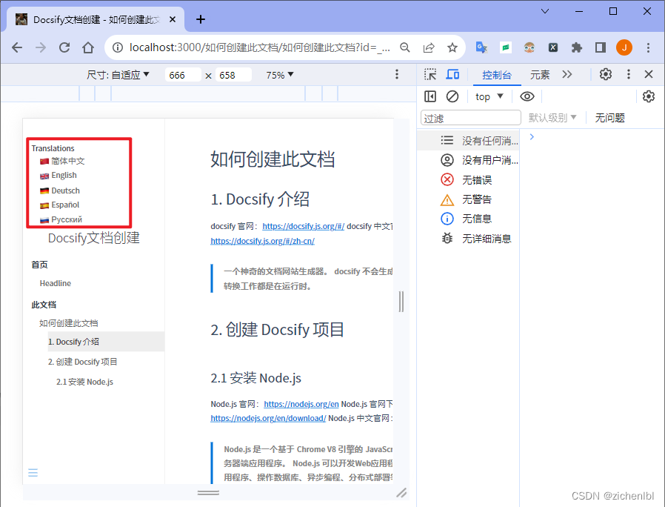Clear the console messages
This screenshot has width=665, height=507.
pos(452,97)
